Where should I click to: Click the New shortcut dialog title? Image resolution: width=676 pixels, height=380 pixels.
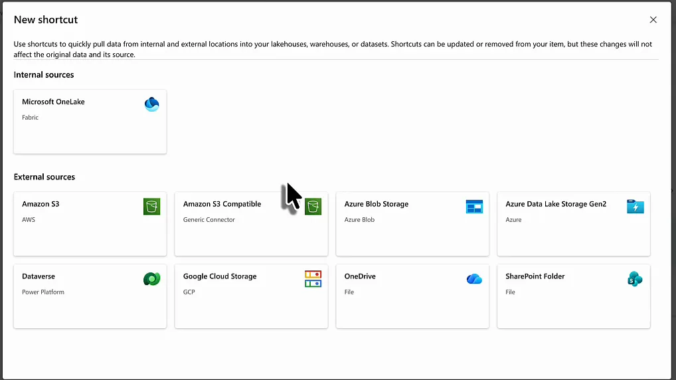click(x=46, y=20)
